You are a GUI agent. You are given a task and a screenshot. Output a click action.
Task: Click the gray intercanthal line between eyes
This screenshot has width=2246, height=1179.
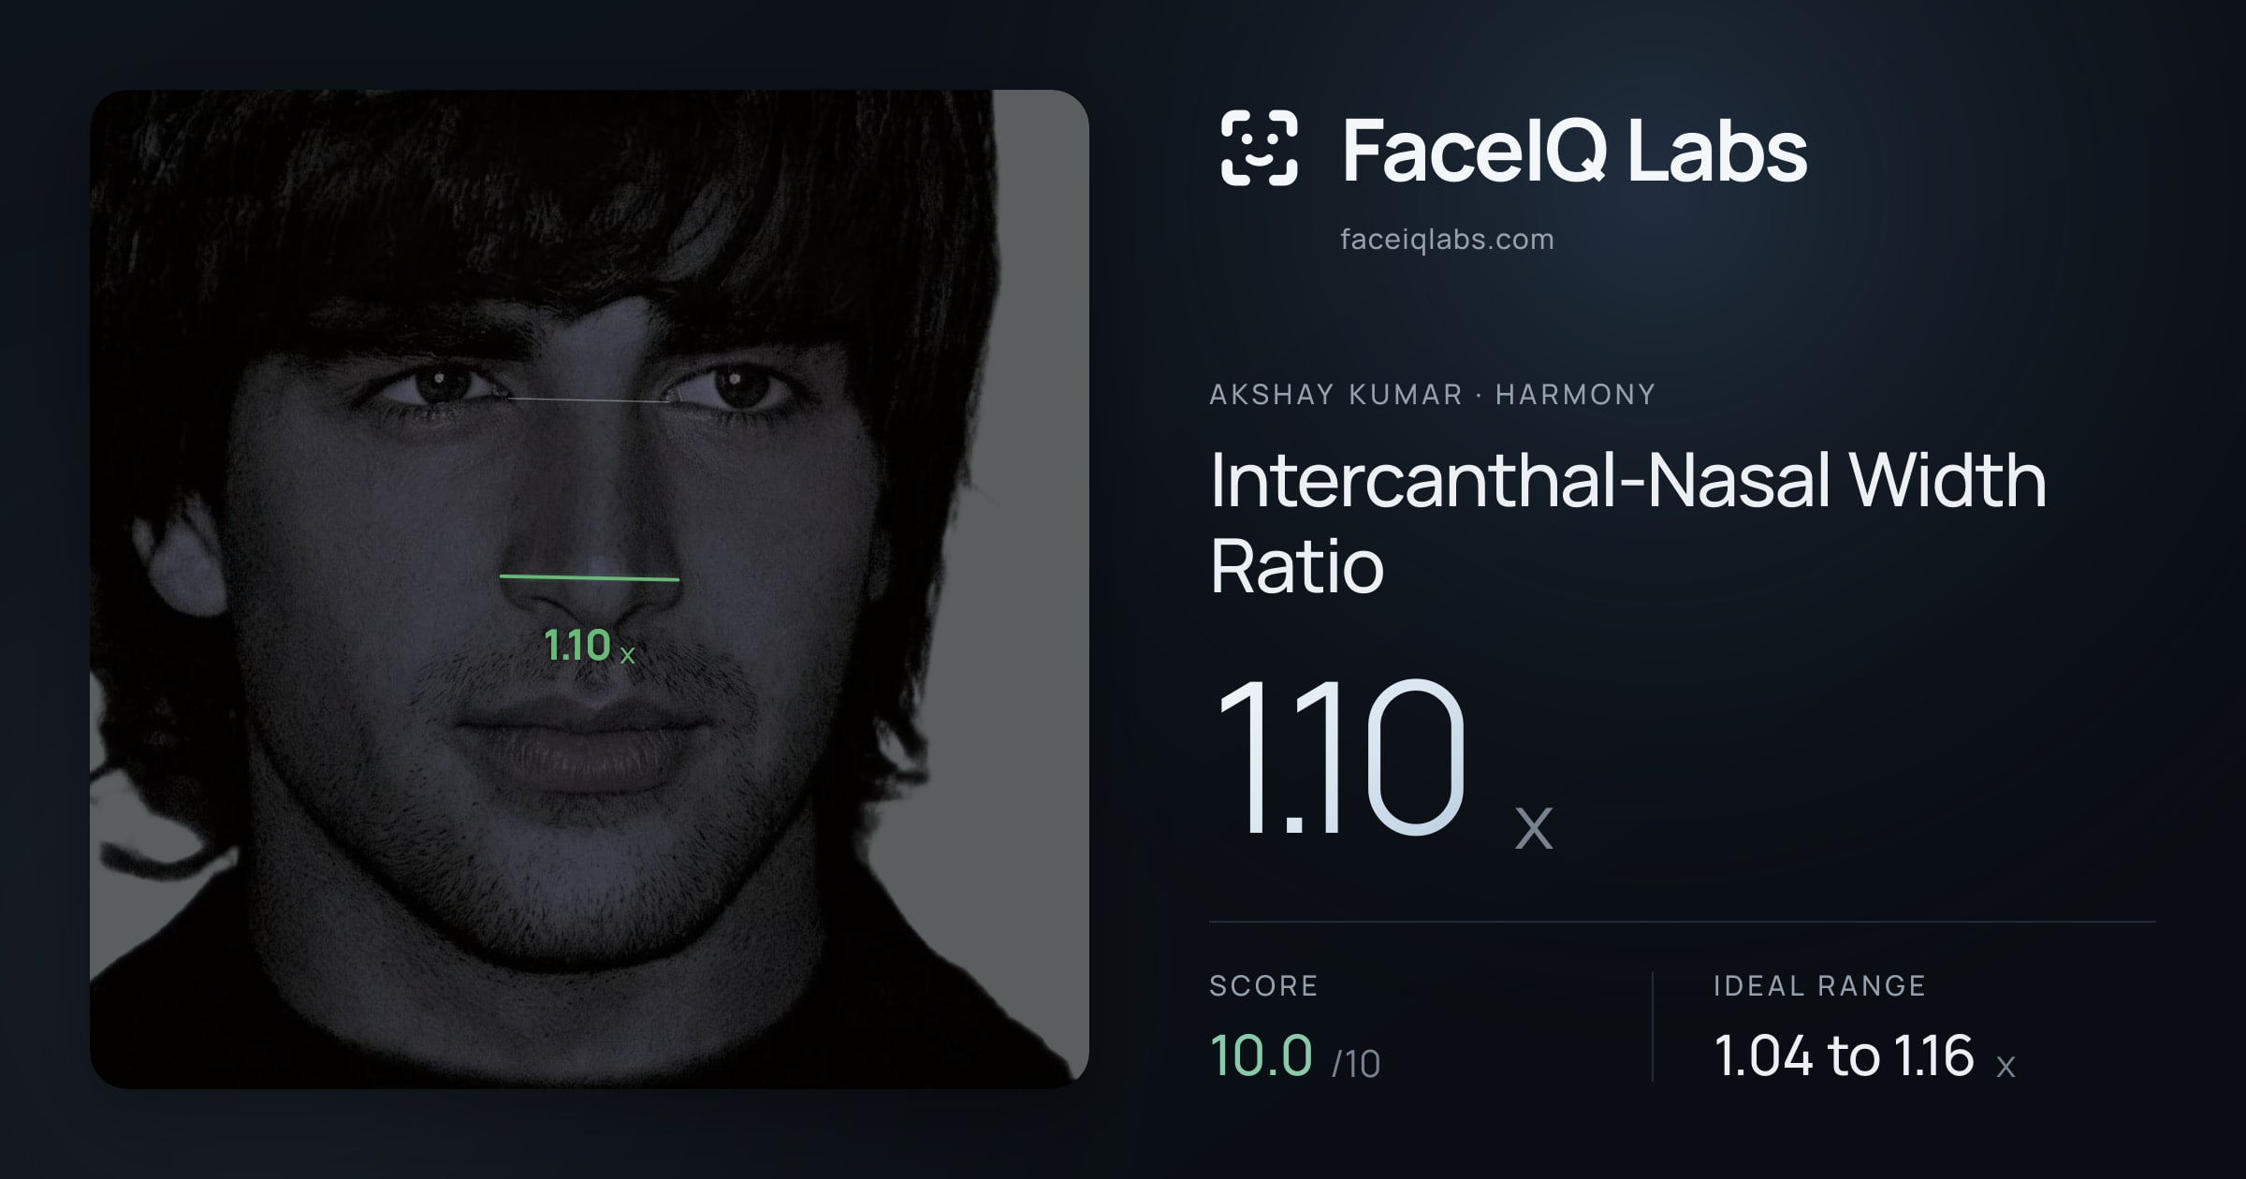590,400
